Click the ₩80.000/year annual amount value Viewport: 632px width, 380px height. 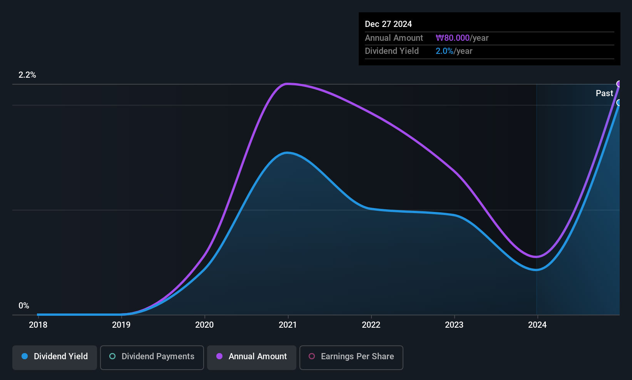pyautogui.click(x=462, y=38)
